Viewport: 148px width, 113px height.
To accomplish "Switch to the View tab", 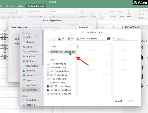I will pyautogui.click(x=20, y=6).
